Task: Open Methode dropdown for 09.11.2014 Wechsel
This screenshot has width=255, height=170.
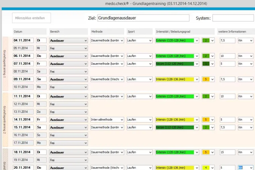Action: [107, 79]
